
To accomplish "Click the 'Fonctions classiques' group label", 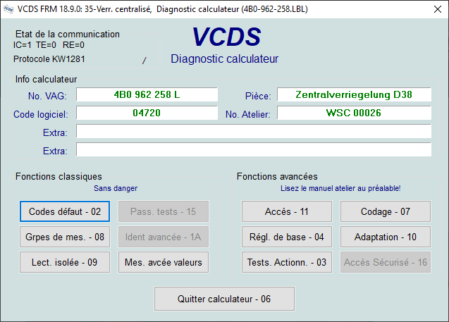I will 59,176.
